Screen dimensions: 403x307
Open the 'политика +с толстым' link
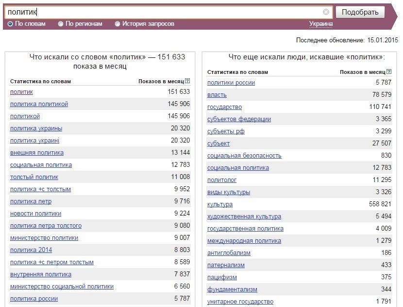click(40, 189)
